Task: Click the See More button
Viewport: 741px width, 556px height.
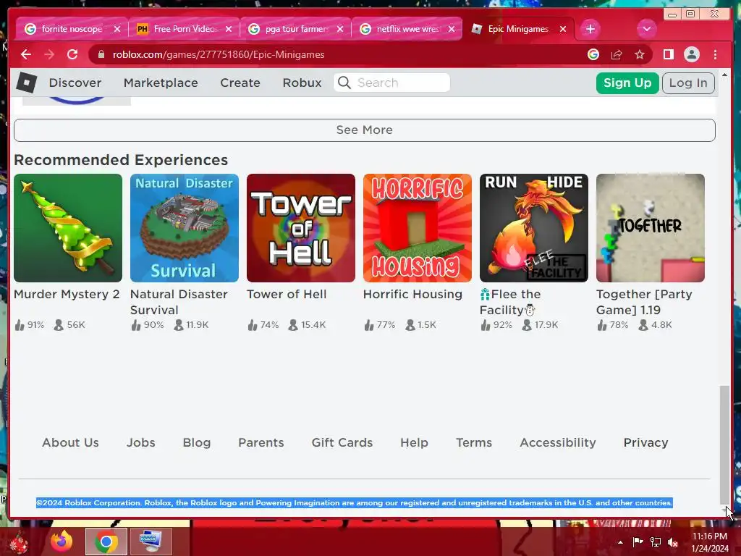Action: 365,130
